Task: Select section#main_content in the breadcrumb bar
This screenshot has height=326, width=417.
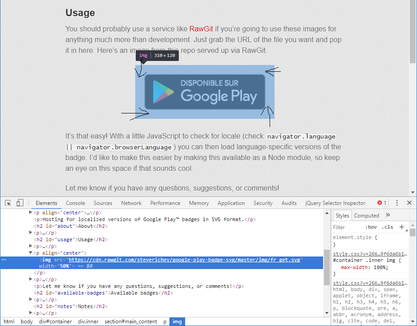Action: (131, 322)
